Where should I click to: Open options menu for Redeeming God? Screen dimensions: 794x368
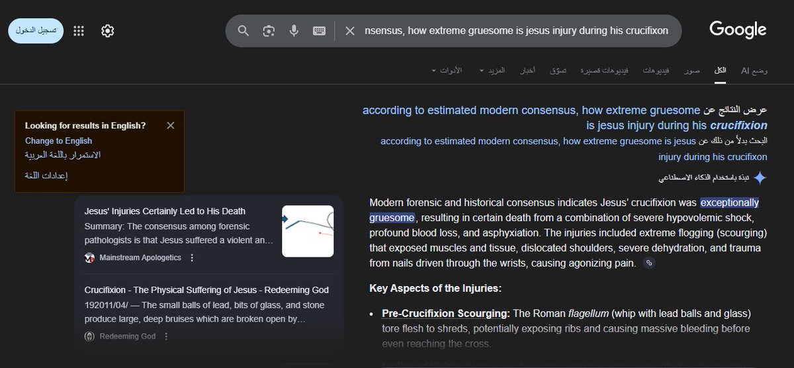pyautogui.click(x=166, y=336)
